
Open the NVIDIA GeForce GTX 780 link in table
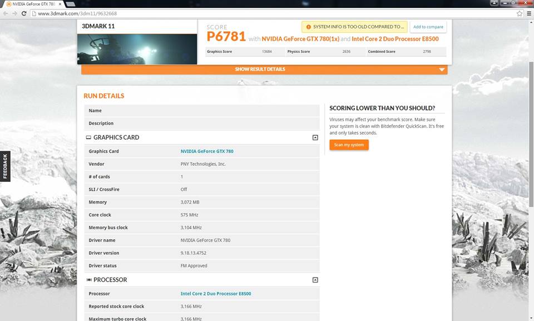(x=207, y=151)
